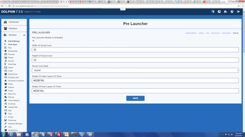The image size is (245, 137).
Task: Toggle Pre Launcher Module Is Activated checkbox
Action: [x=33, y=41]
